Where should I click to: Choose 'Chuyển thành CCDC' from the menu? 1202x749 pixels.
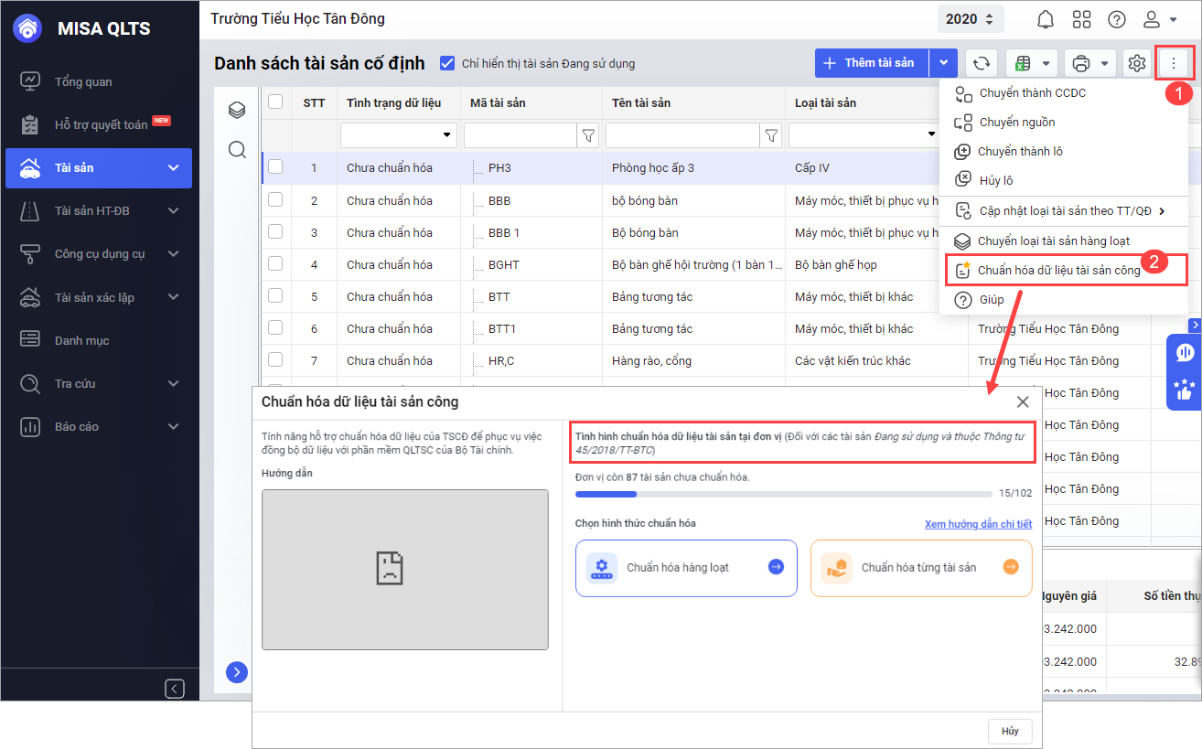tap(1032, 93)
